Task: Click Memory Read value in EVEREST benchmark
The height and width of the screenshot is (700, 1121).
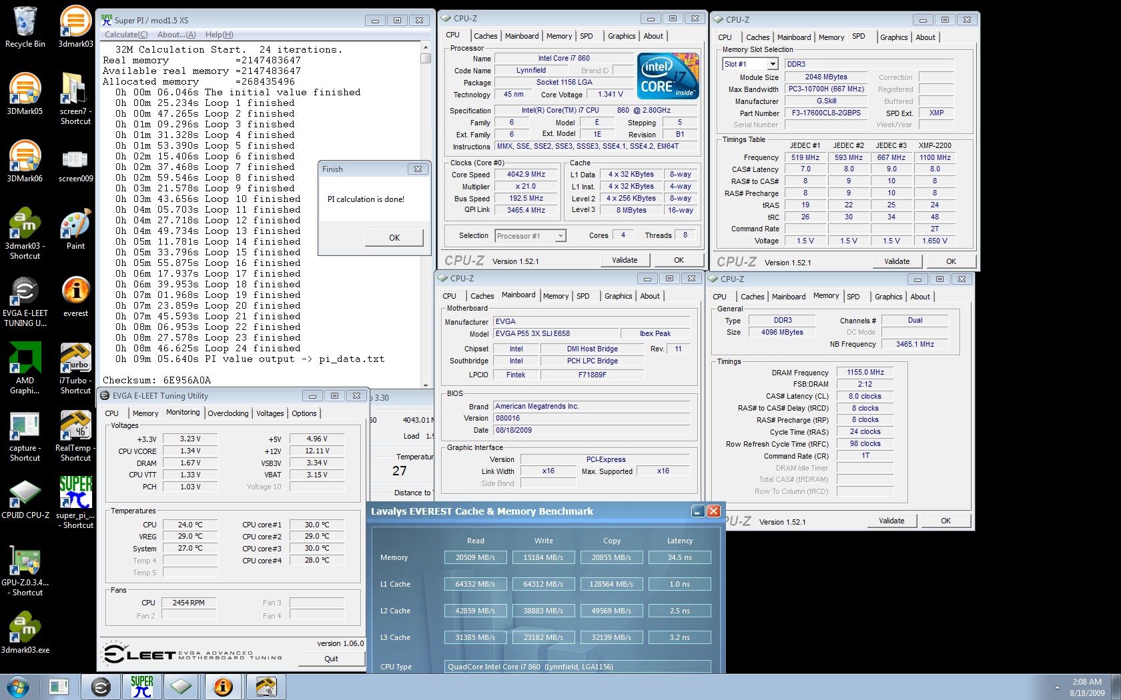Action: 475,557
